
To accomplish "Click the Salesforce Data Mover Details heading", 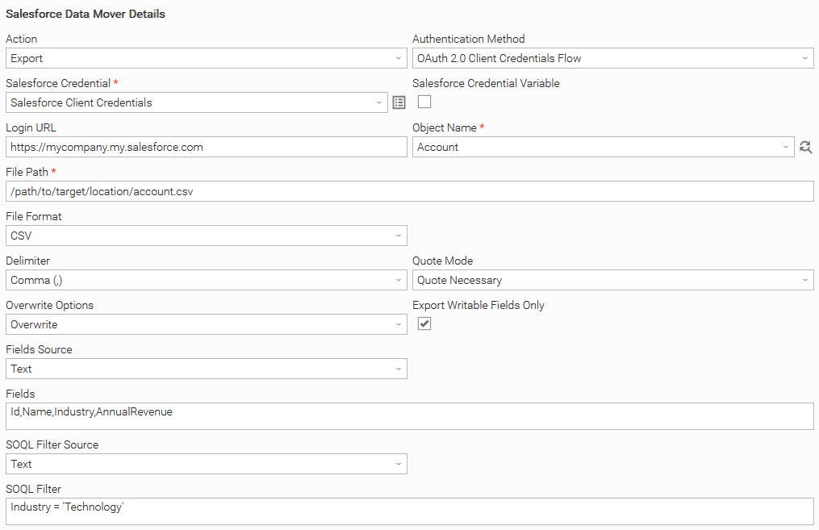I will tap(86, 14).
